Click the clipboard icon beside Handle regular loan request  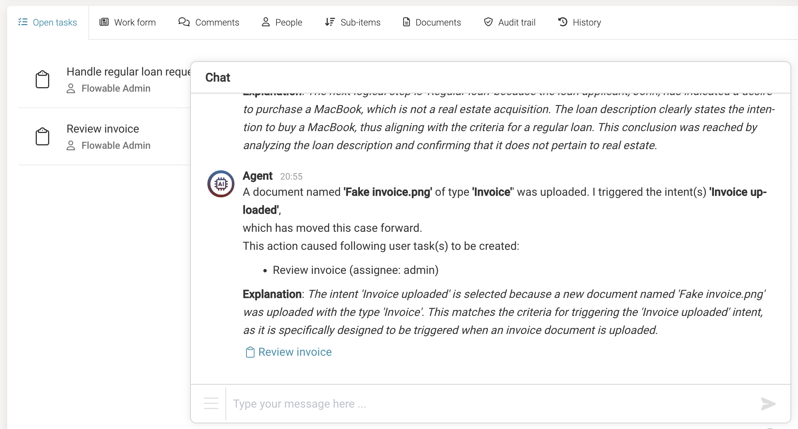coord(42,79)
